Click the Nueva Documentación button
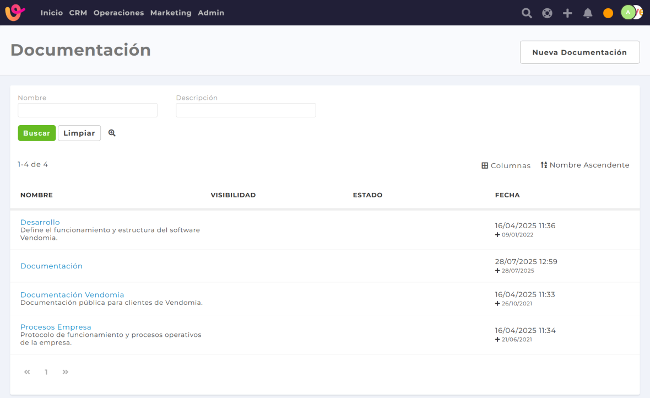Viewport: 650px width, 398px height. click(579, 52)
